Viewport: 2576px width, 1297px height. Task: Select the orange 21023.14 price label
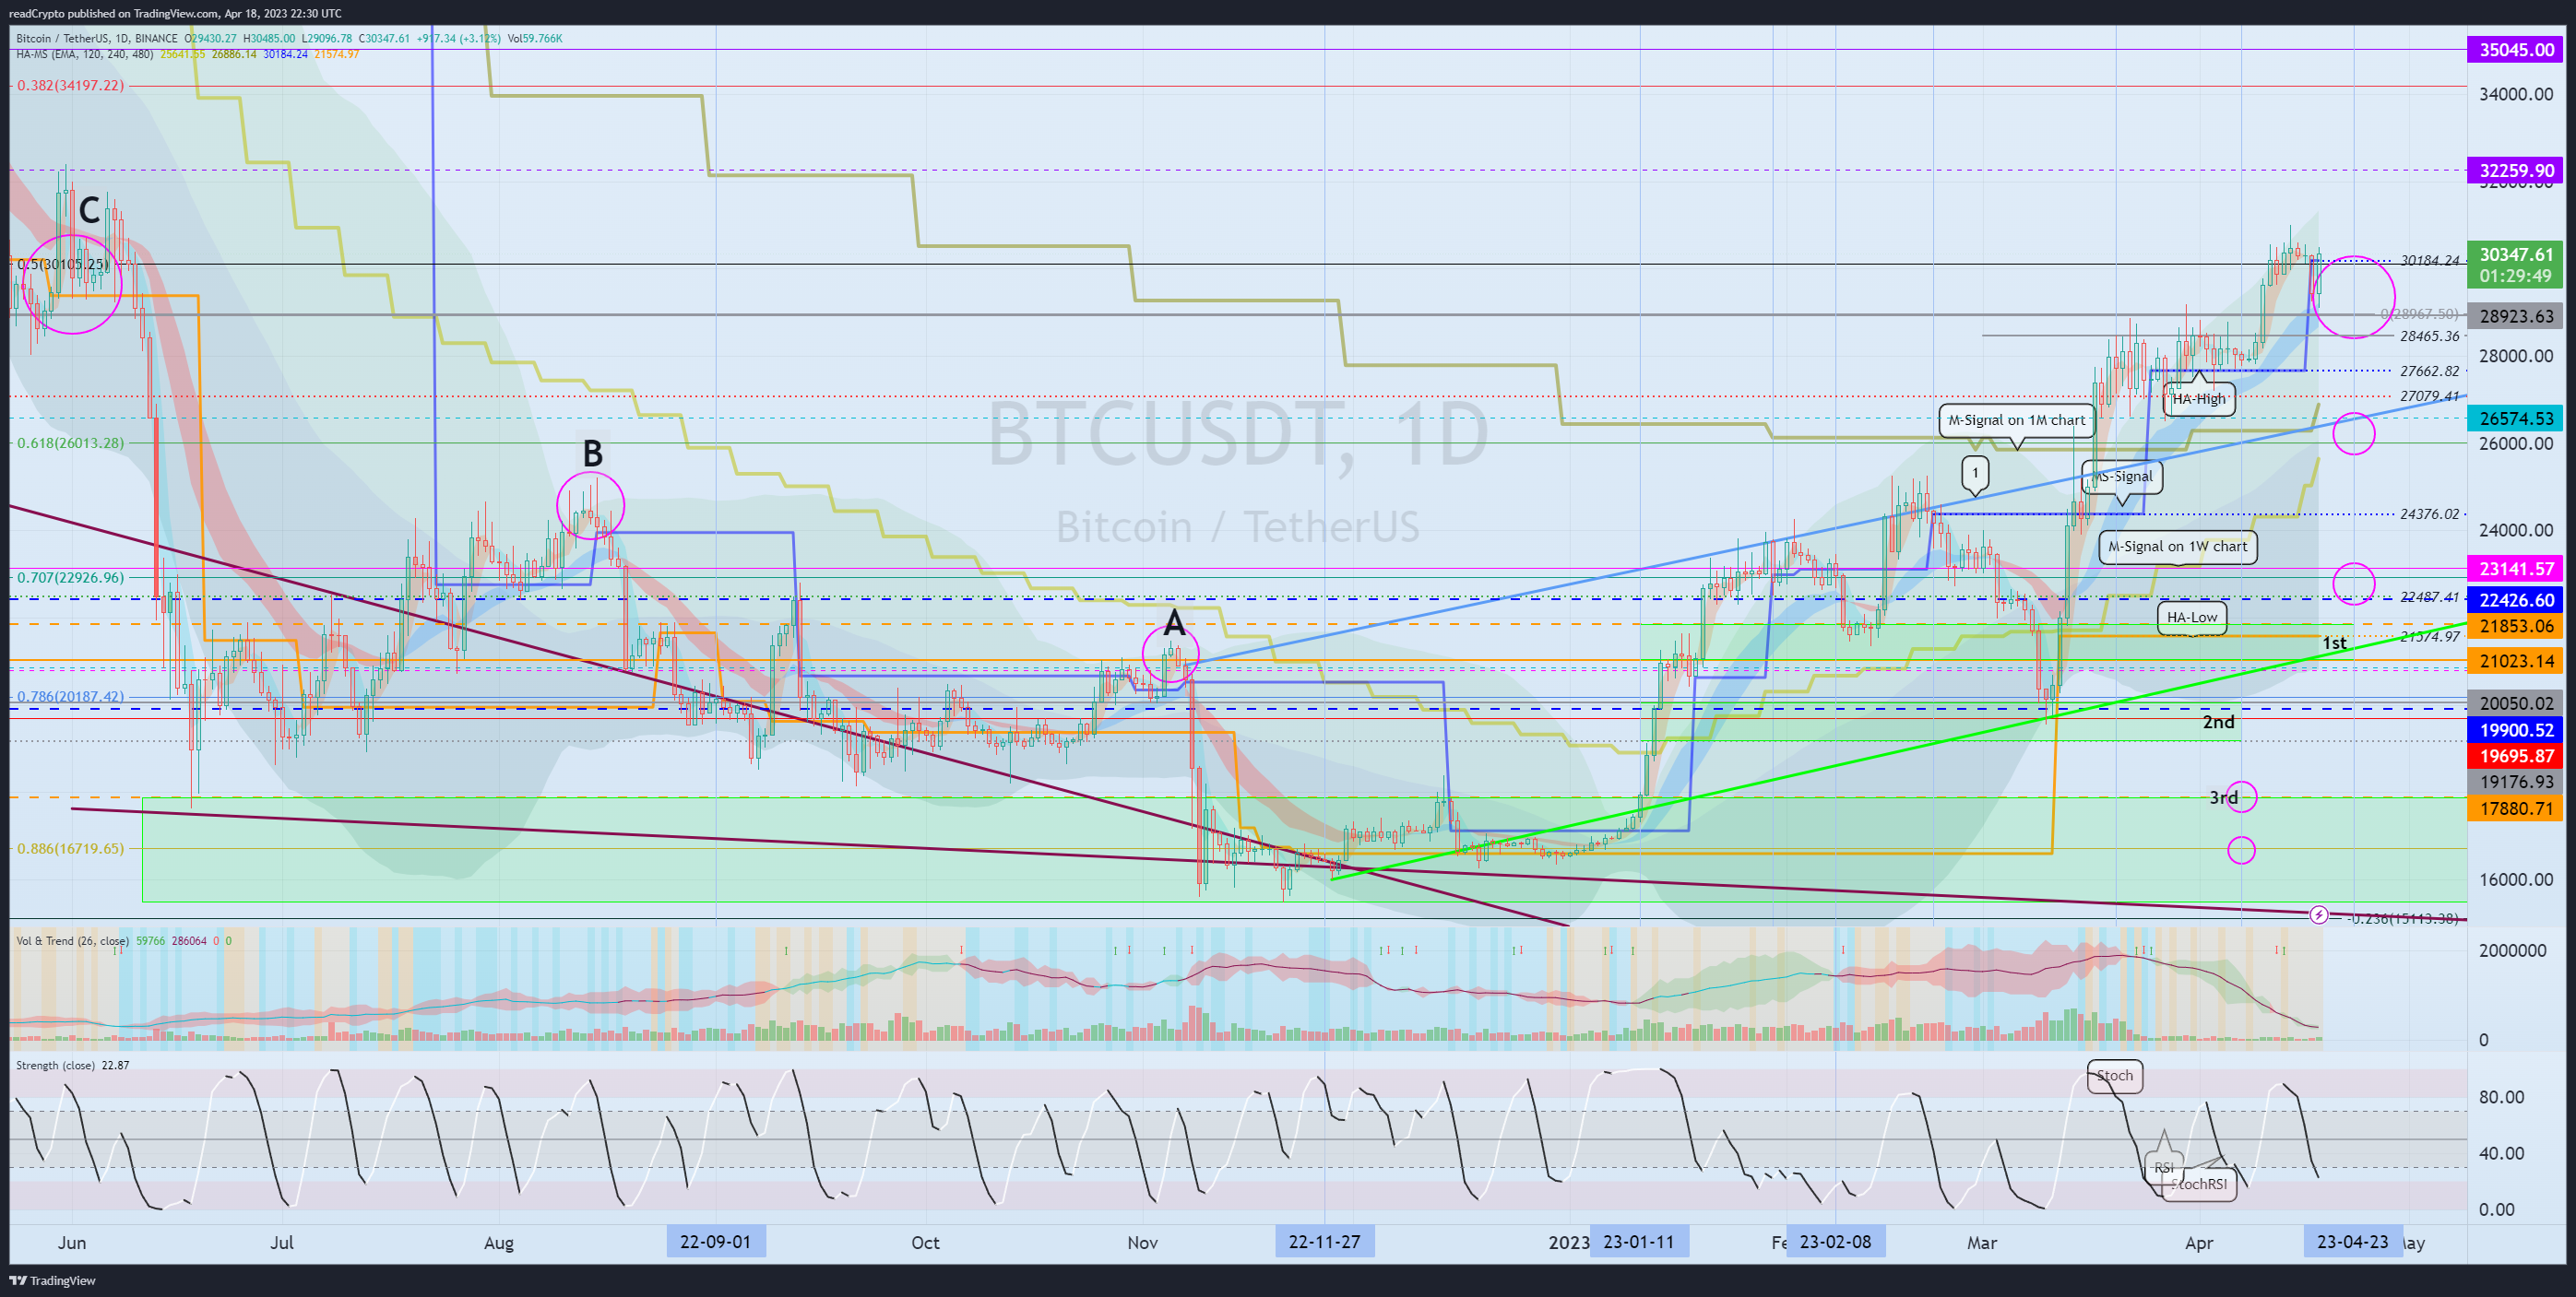[2516, 661]
